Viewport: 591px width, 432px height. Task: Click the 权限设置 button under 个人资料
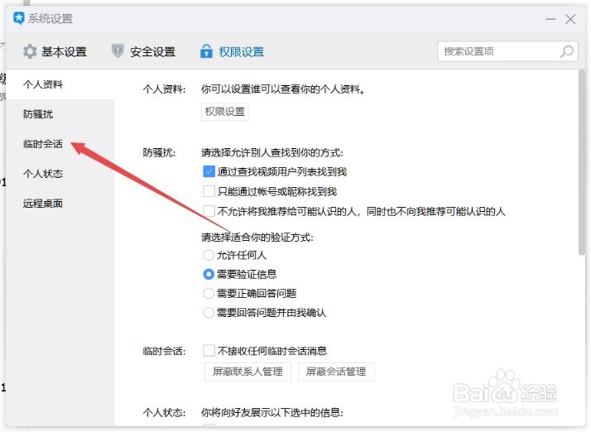click(x=225, y=112)
